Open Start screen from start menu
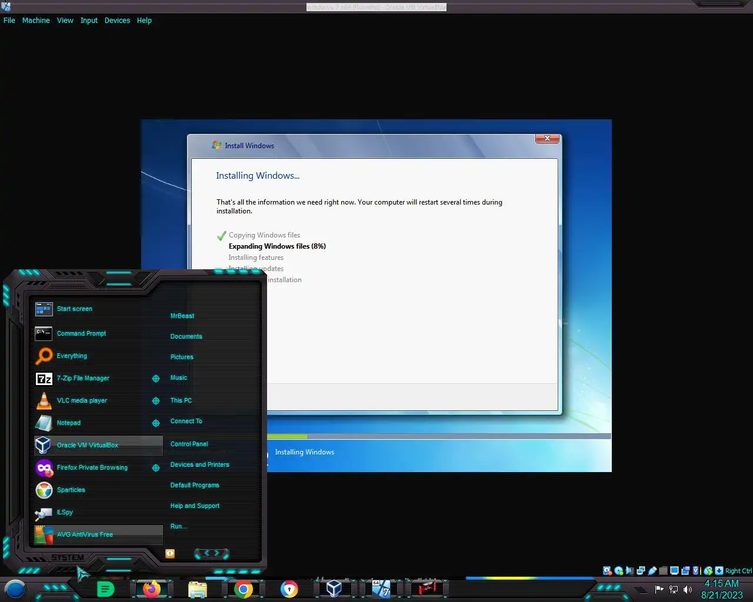This screenshot has width=753, height=602. tap(98, 309)
